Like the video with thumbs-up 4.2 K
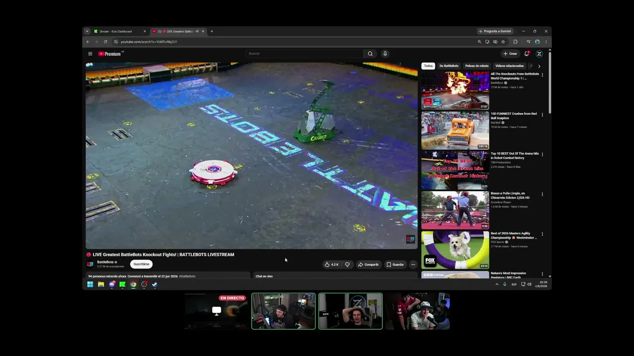The width and height of the screenshot is (634, 356). [x=331, y=265]
